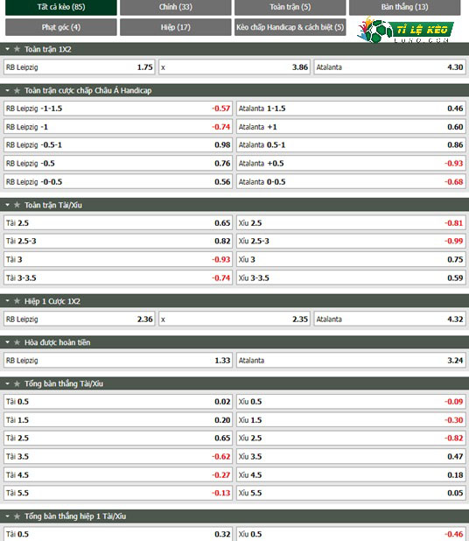Screen dimensions: 469x541
Task: Select the Bàn thắng (13) tab
Action: coord(404,7)
